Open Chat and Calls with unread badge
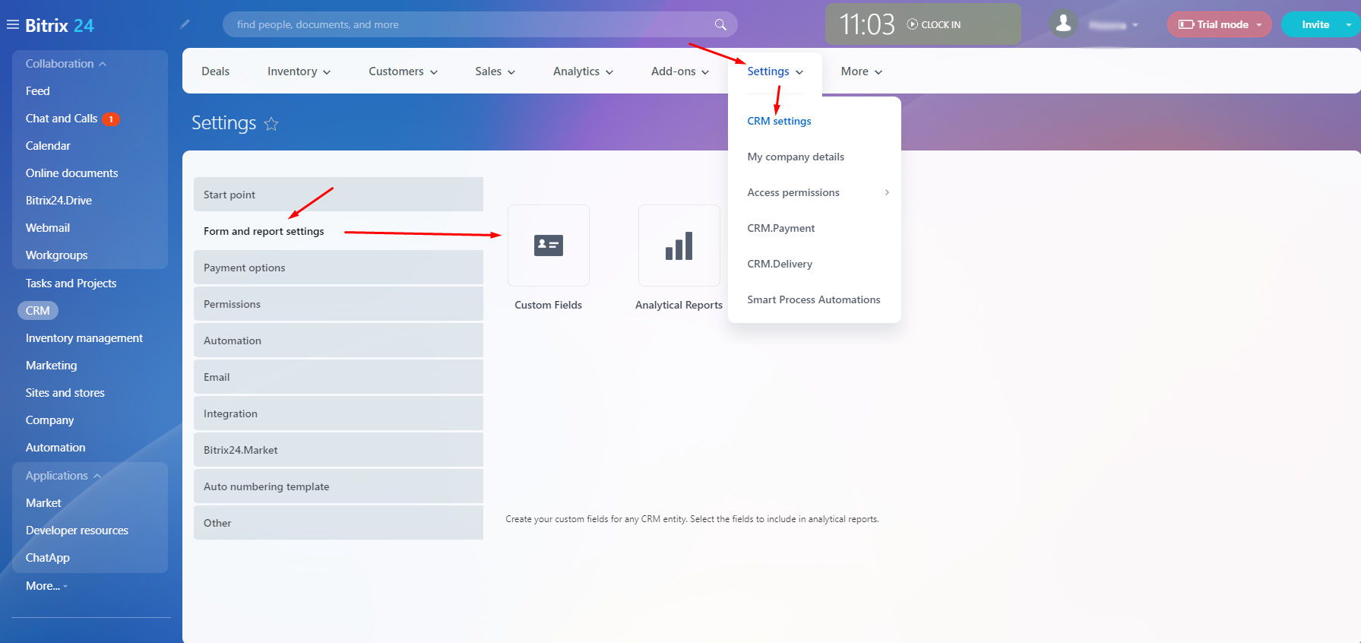 pos(62,119)
